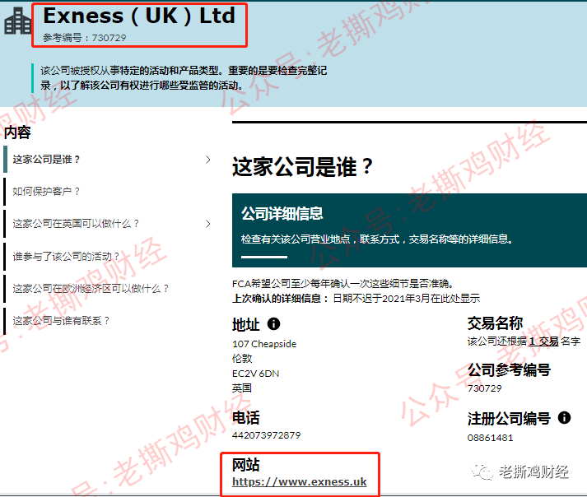Click the 公司详细信息 banner heading
Image resolution: width=587 pixels, height=497 pixels.
[x=282, y=214]
